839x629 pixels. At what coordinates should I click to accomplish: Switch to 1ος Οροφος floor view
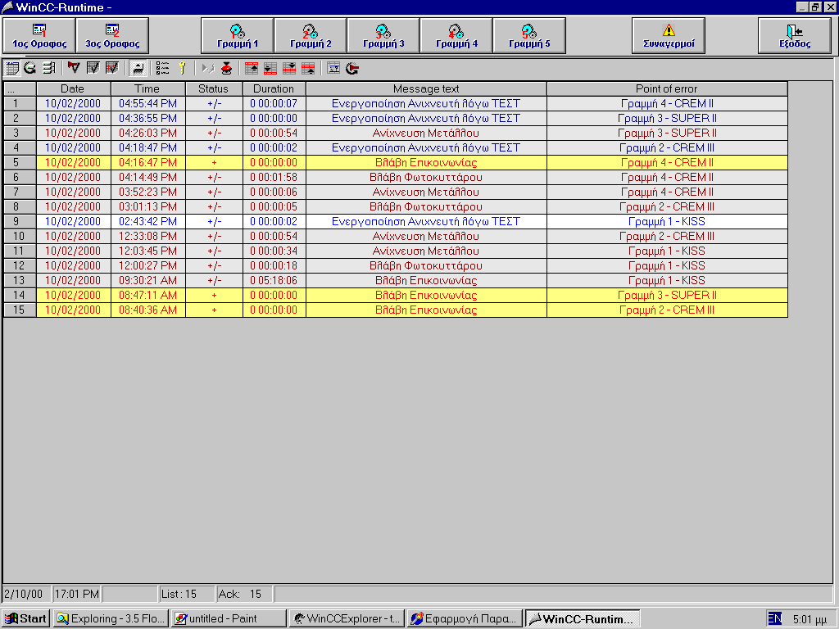tap(39, 35)
